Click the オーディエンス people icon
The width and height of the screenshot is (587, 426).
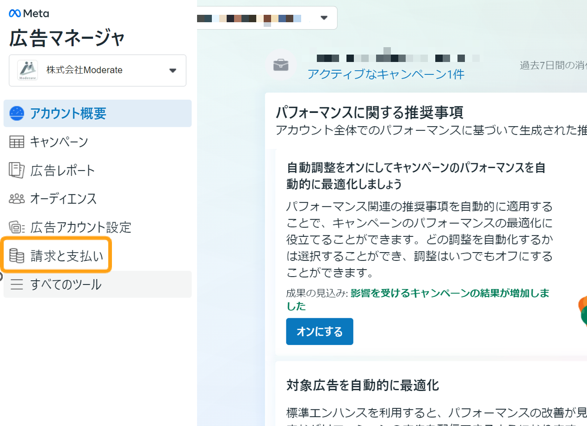coord(17,199)
